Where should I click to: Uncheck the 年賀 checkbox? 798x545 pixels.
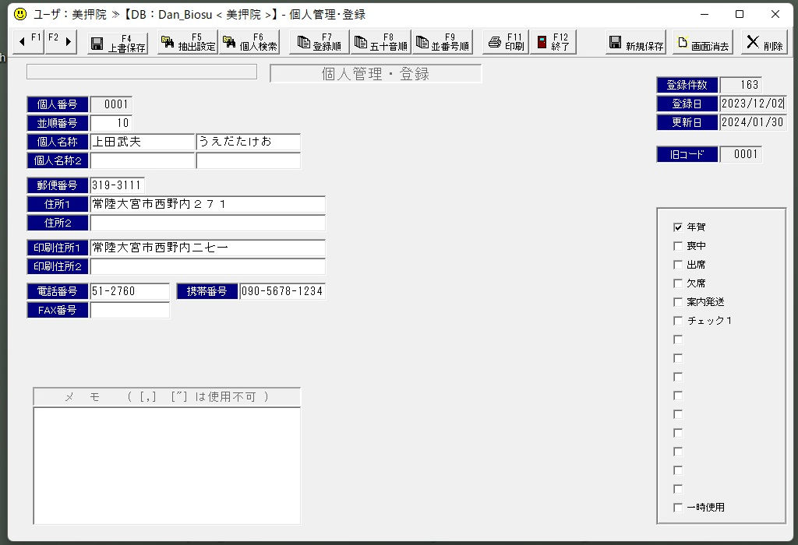click(678, 227)
